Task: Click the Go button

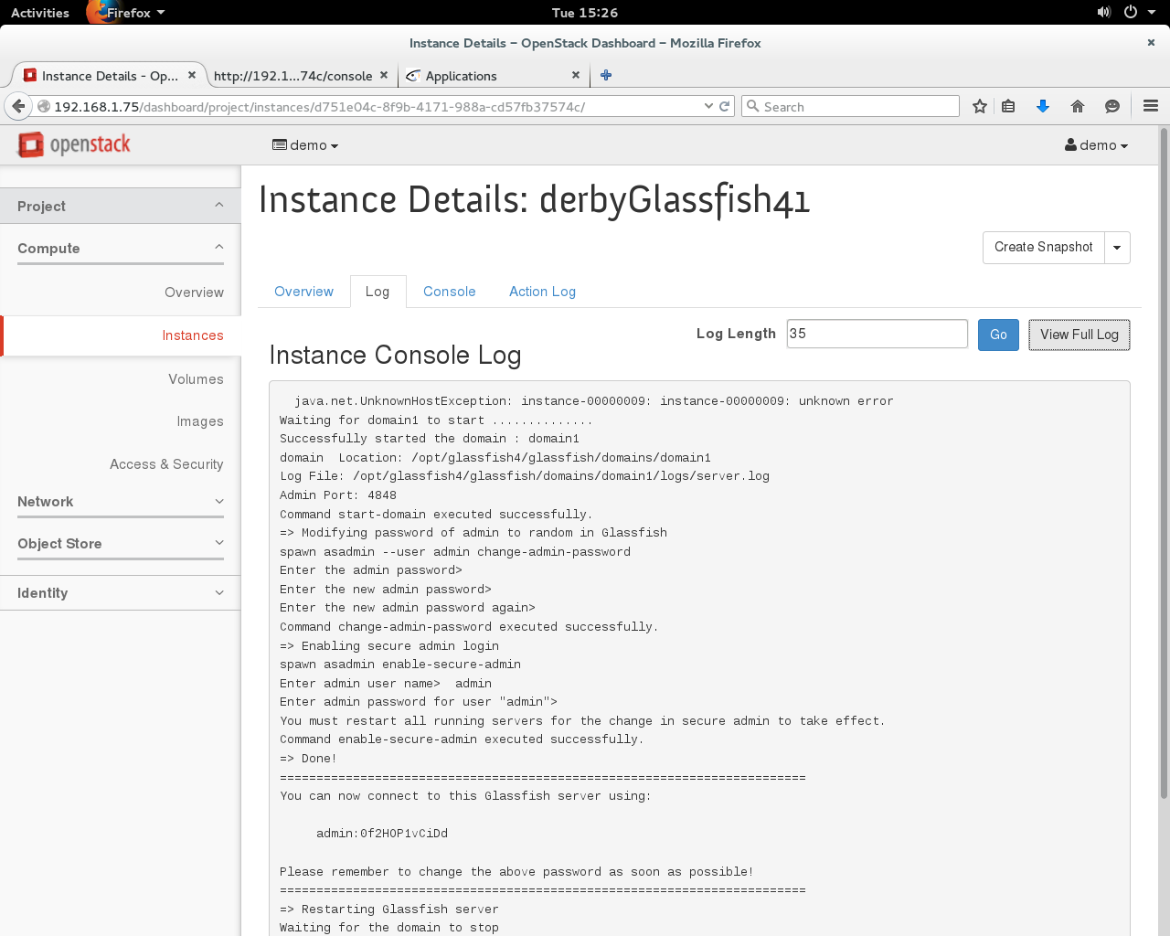Action: pyautogui.click(x=998, y=335)
